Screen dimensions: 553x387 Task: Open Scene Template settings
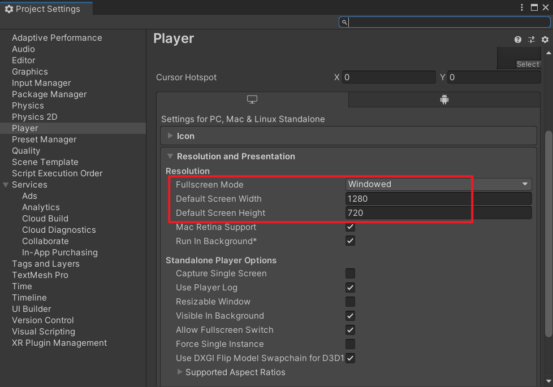coord(45,162)
